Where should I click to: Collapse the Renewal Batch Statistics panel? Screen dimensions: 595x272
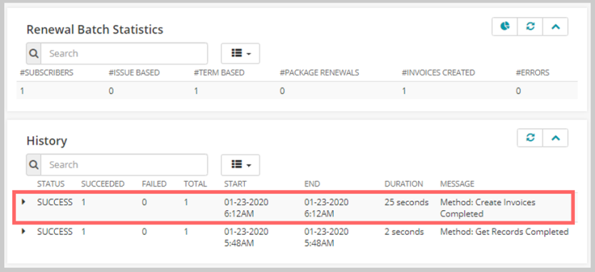(556, 26)
